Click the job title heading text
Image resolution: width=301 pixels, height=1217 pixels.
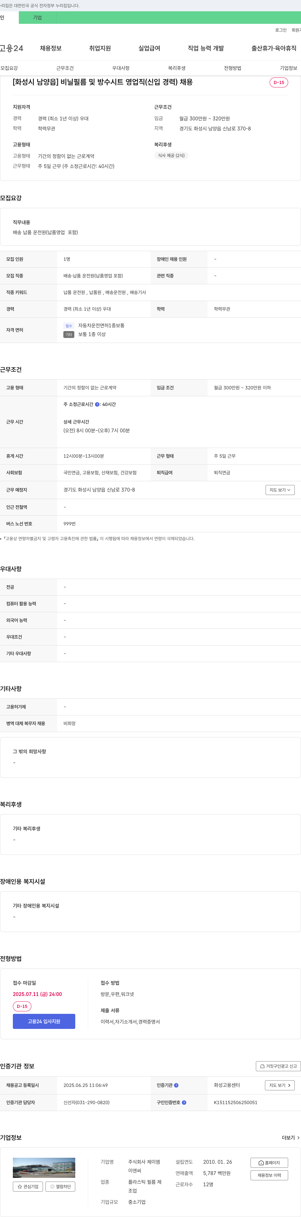coord(103,82)
